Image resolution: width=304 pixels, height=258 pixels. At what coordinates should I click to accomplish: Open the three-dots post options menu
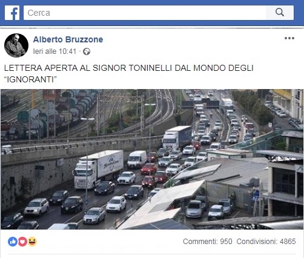289,38
